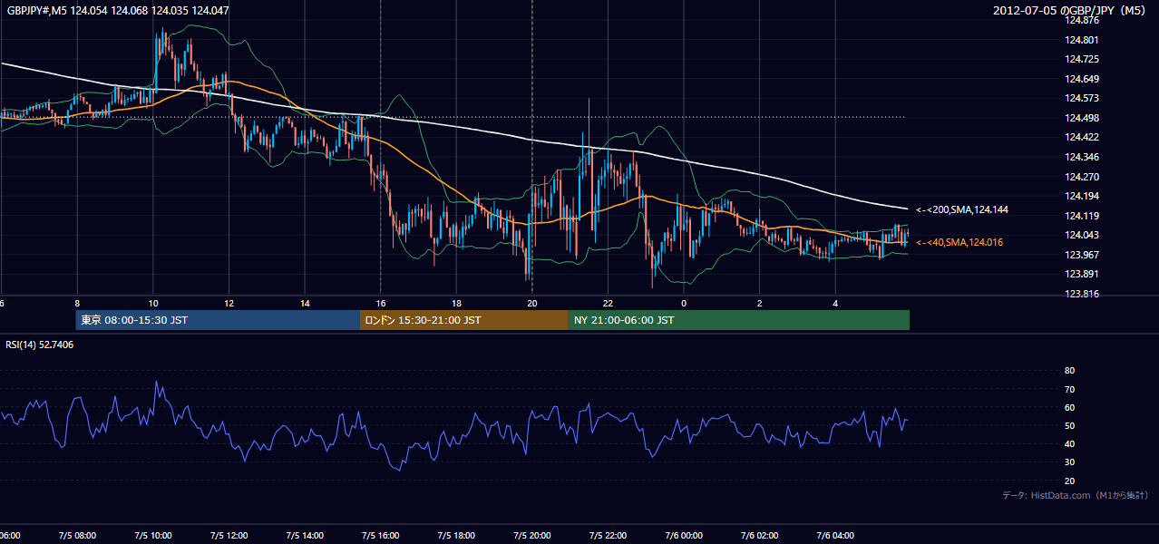Click hour label 0 under price chart

[684, 304]
